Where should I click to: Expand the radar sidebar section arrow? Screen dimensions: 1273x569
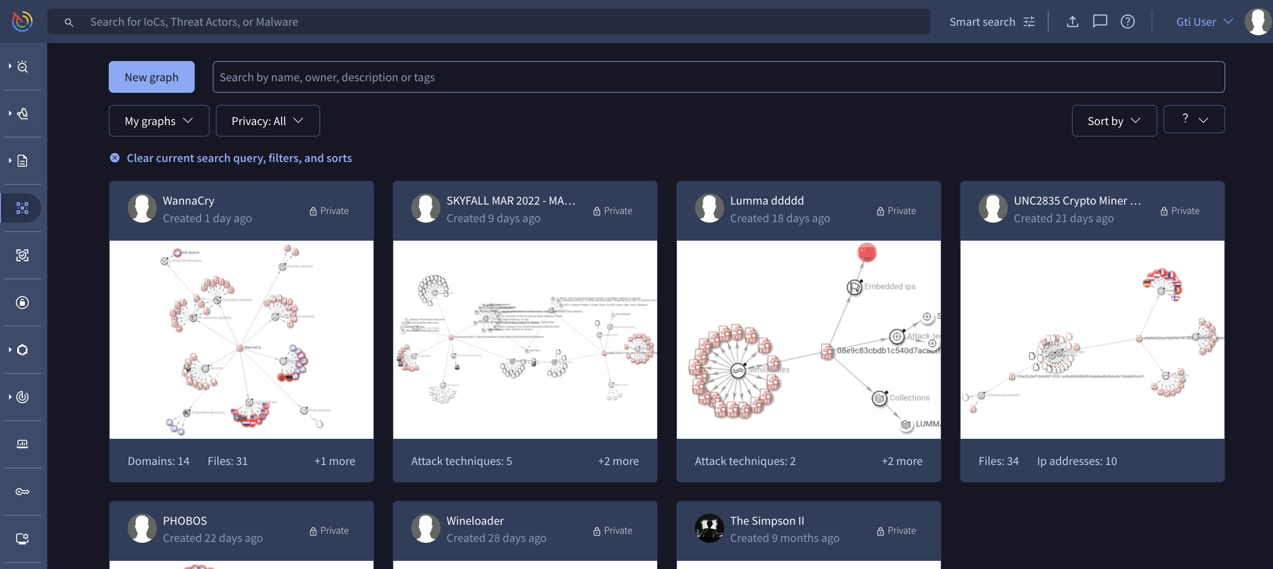click(x=10, y=397)
